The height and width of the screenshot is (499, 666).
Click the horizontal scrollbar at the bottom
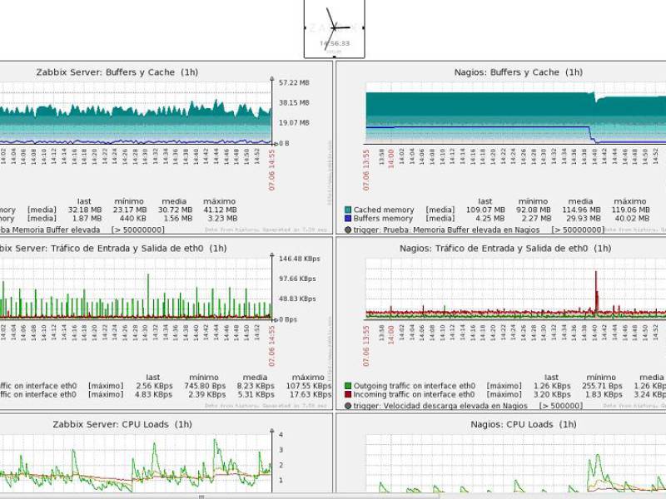tap(200, 496)
